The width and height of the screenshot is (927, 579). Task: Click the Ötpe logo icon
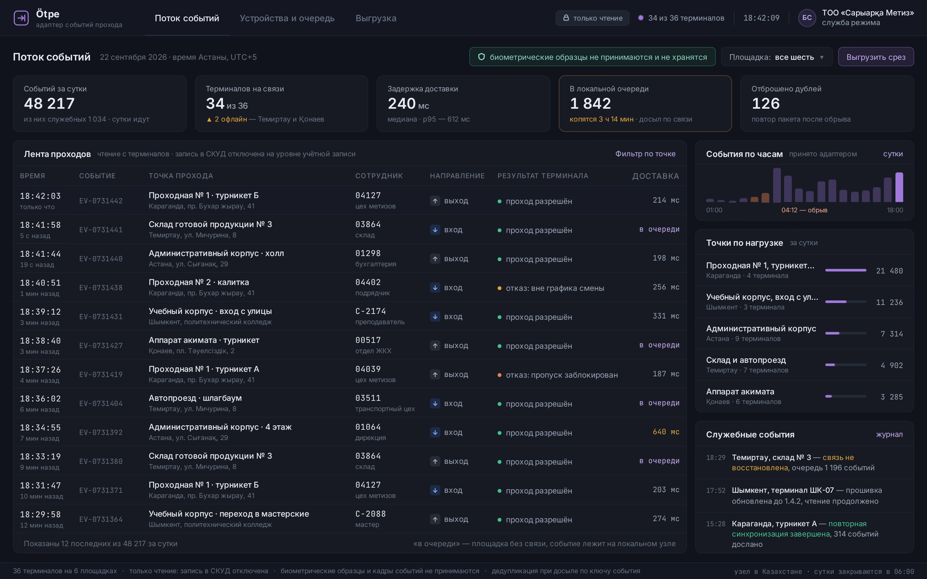21,18
